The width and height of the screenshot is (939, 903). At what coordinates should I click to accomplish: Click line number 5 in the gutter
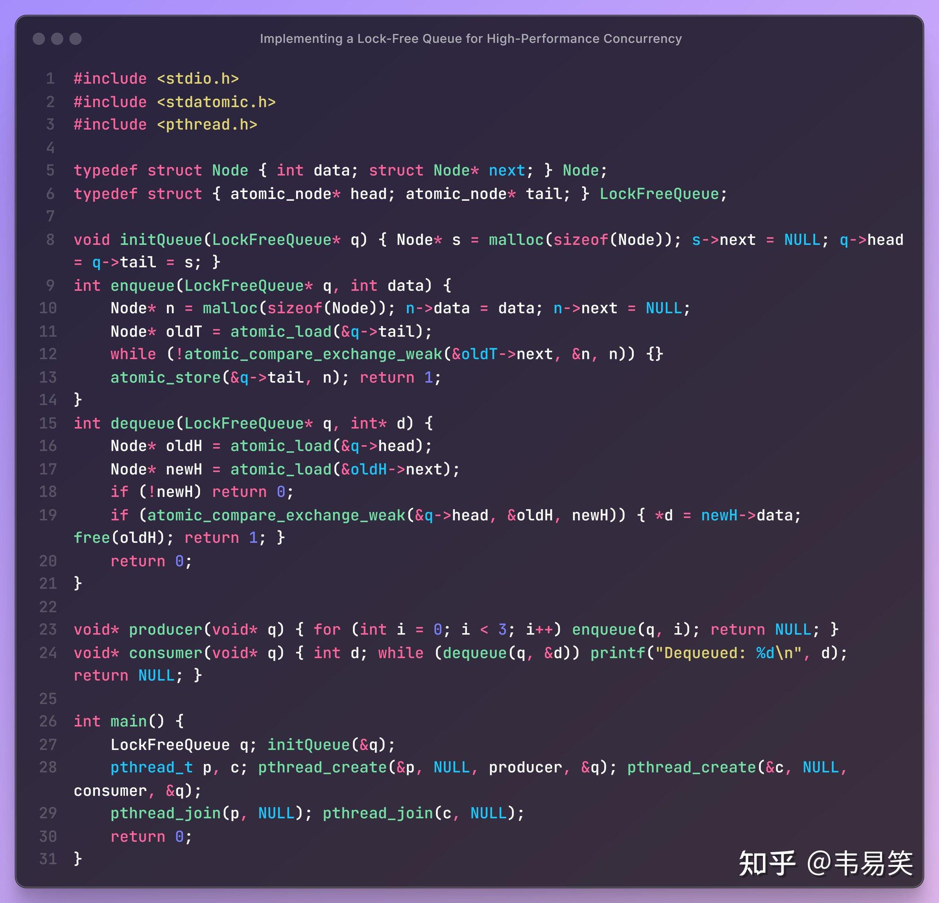(50, 171)
